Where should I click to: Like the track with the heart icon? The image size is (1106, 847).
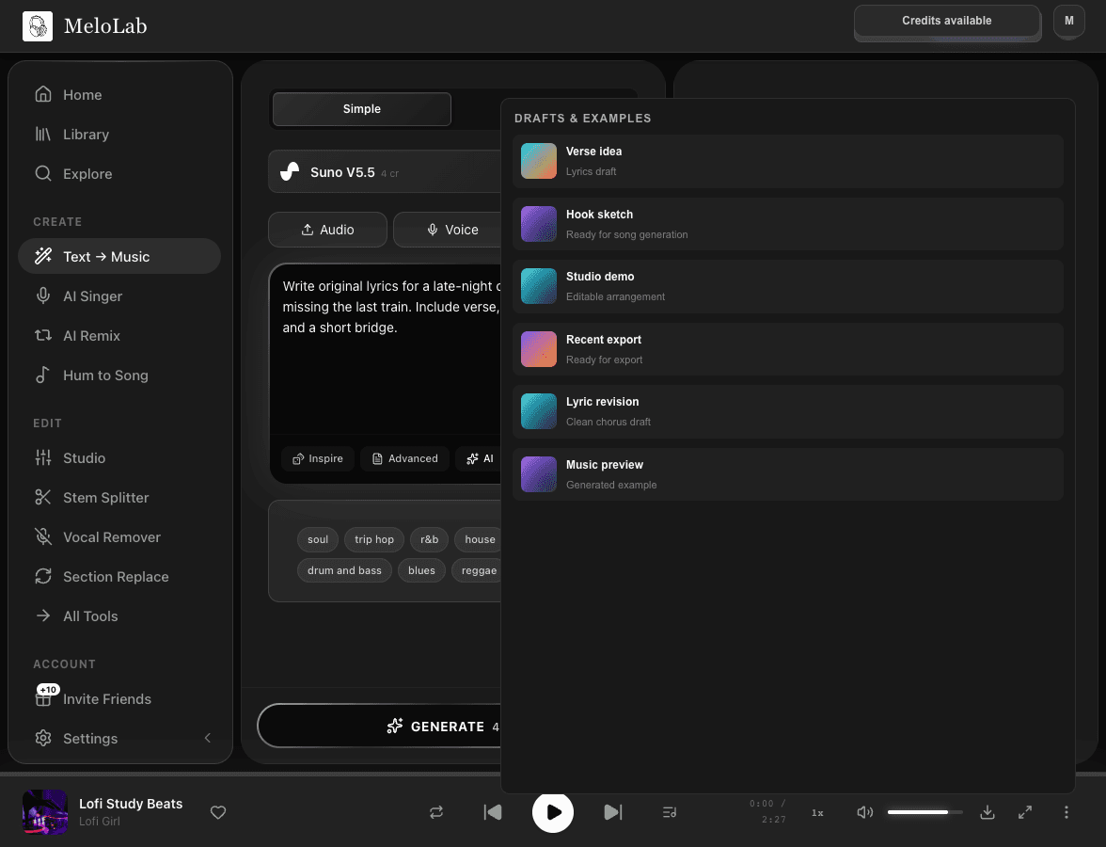tap(218, 811)
